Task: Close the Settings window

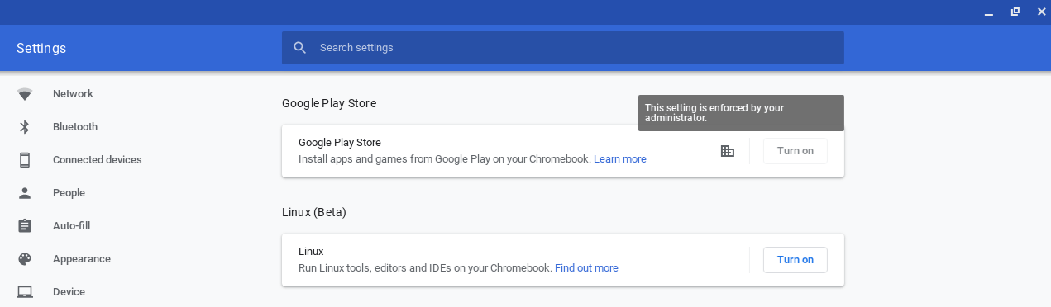Action: point(1041,12)
